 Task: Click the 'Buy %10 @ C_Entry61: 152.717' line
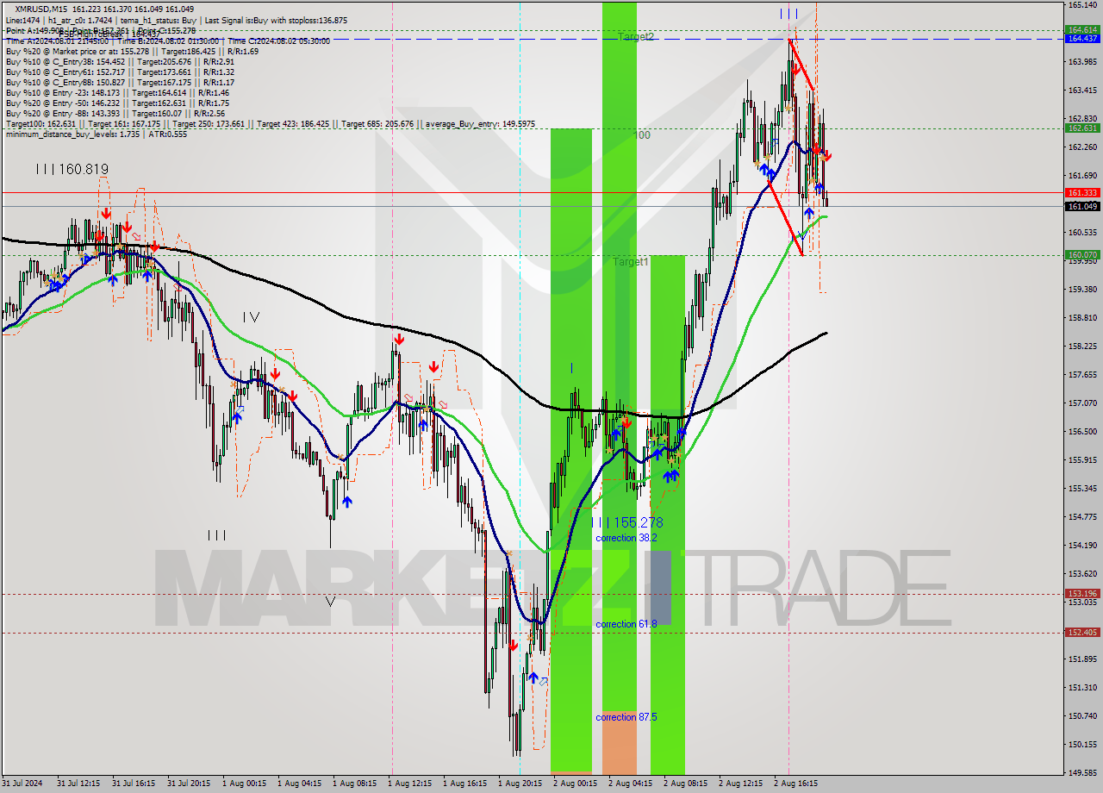pyautogui.click(x=120, y=72)
